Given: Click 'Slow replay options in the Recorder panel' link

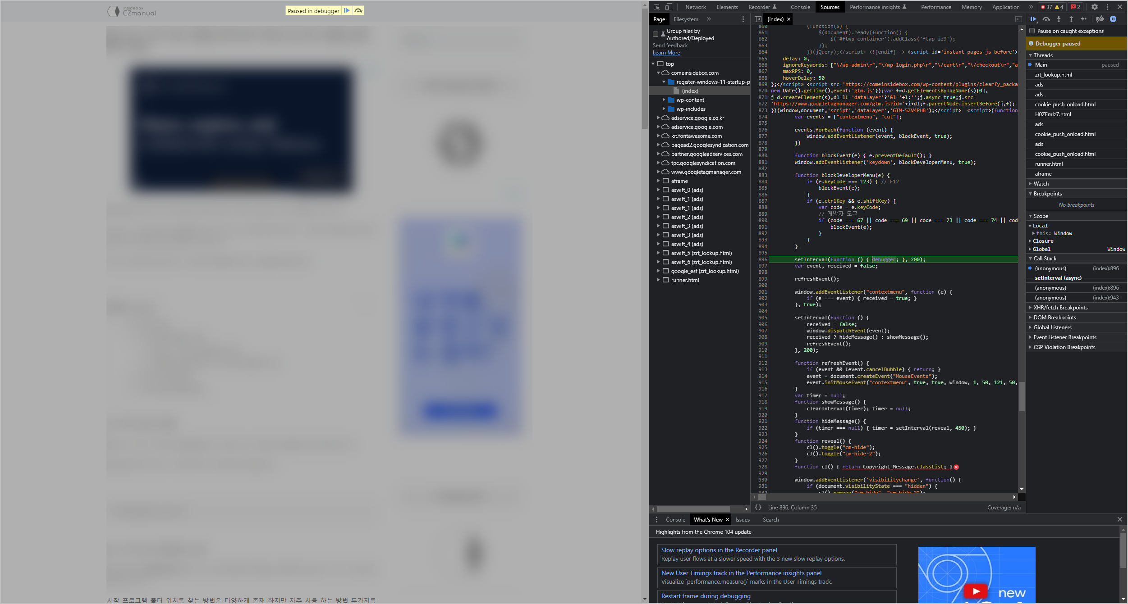Looking at the screenshot, I should 719,550.
